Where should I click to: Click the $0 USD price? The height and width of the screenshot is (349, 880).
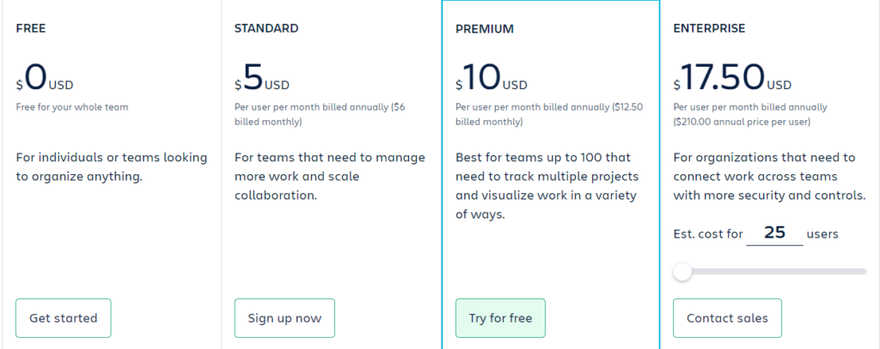click(x=45, y=78)
